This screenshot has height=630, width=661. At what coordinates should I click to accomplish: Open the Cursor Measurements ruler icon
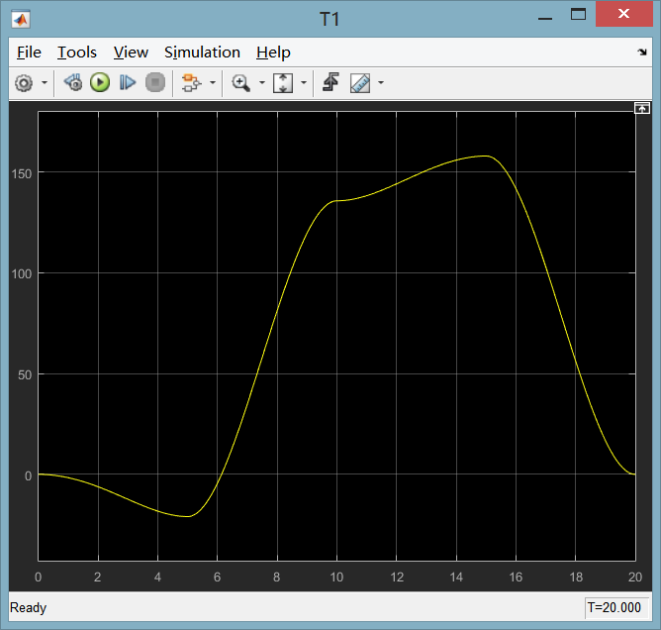(x=360, y=82)
